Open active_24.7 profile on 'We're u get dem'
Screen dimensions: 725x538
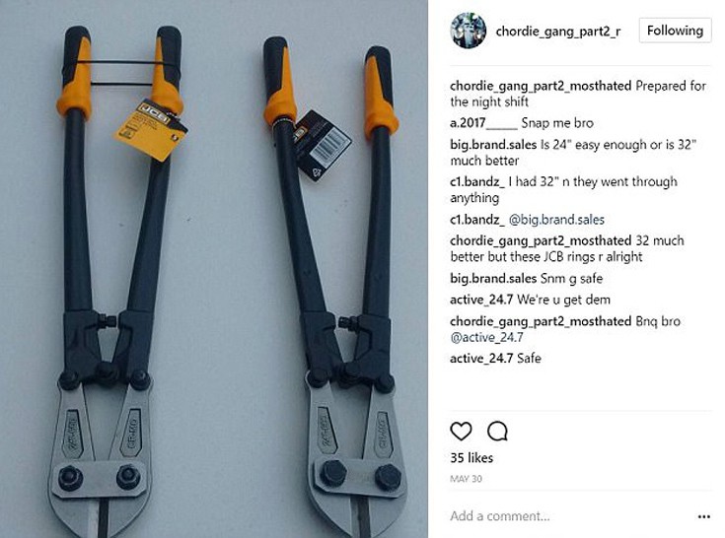pyautogui.click(x=481, y=300)
